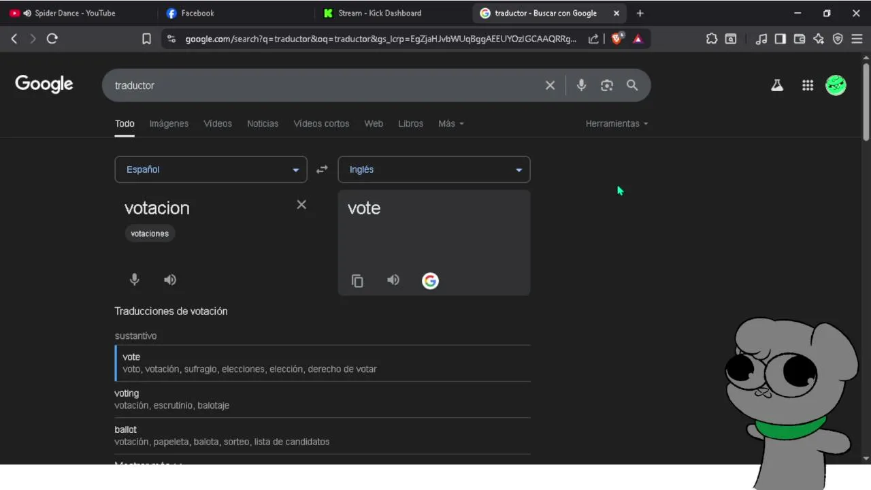
Task: Switch to the Stream - Kick Dashboard browser tab
Action: [x=391, y=13]
